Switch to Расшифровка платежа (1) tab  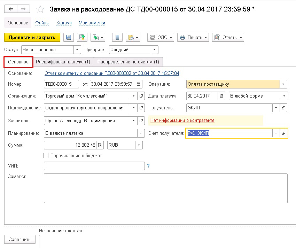click(63, 62)
